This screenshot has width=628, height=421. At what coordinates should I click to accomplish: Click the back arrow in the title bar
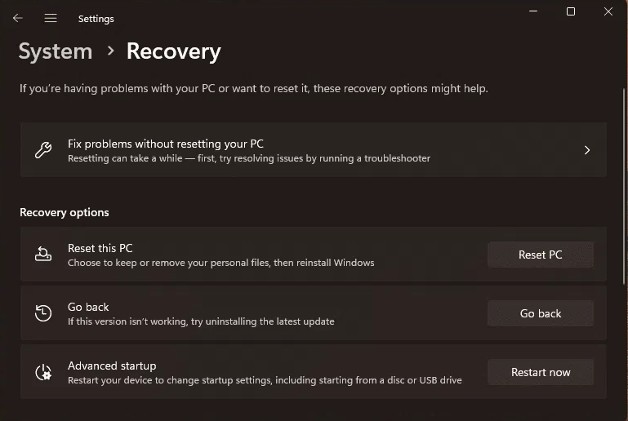click(x=18, y=18)
